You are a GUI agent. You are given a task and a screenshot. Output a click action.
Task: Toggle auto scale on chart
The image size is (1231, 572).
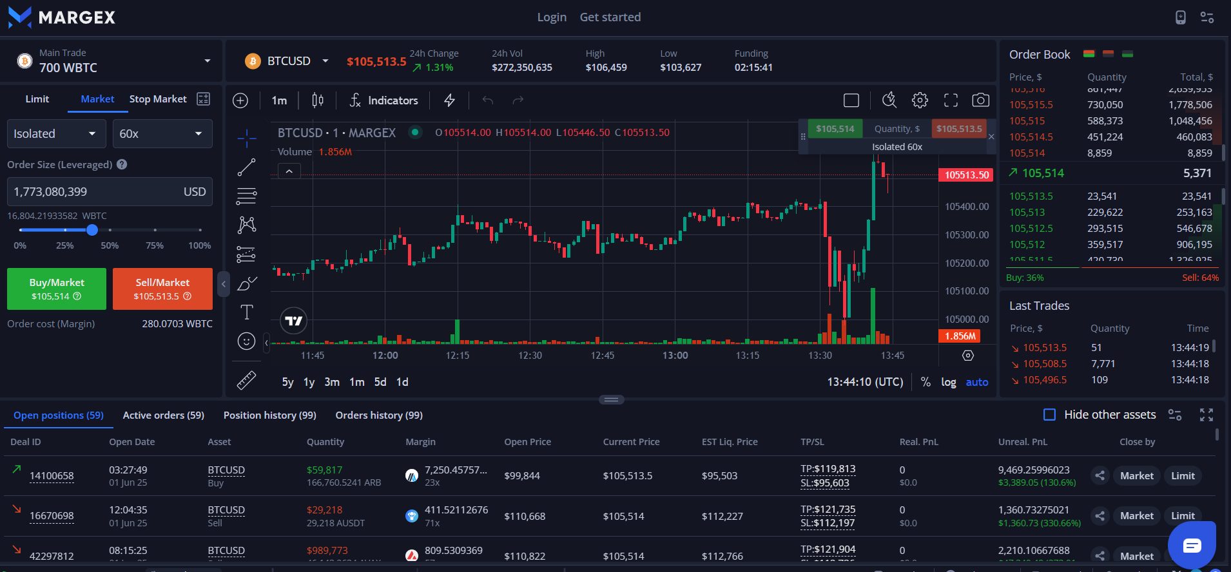976,382
